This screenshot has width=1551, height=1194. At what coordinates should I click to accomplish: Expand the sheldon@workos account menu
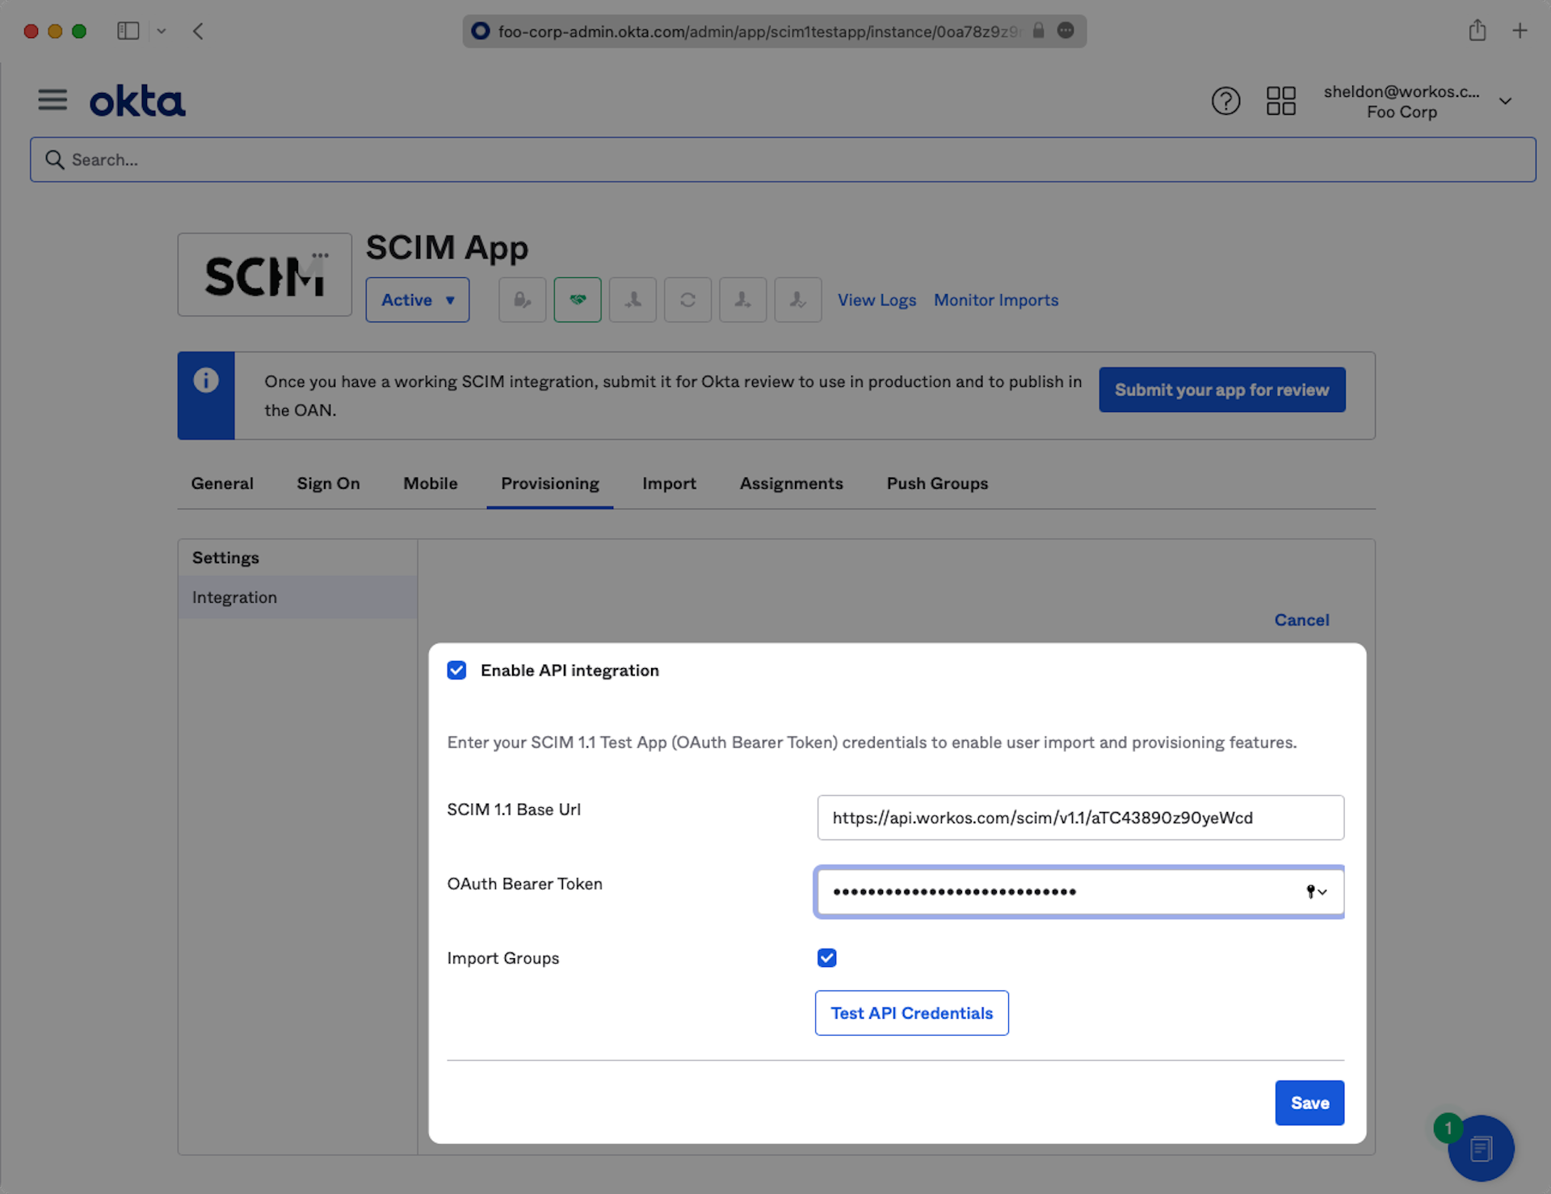point(1505,101)
